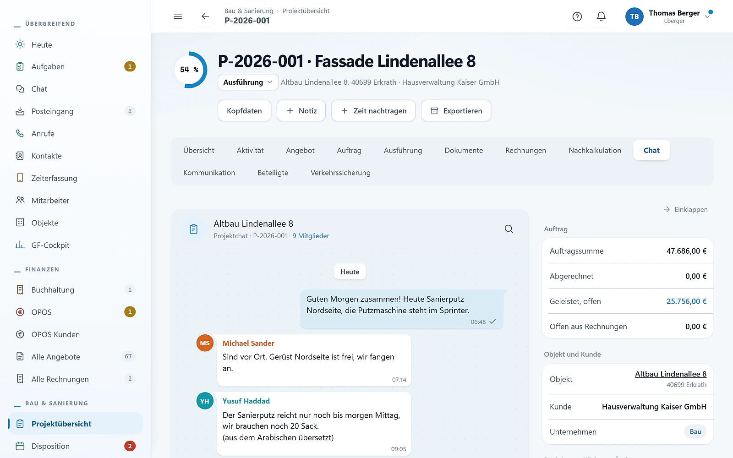The image size is (733, 458).
Task: Open the Altbau Lindenallee 8 object link
Action: pos(671,374)
